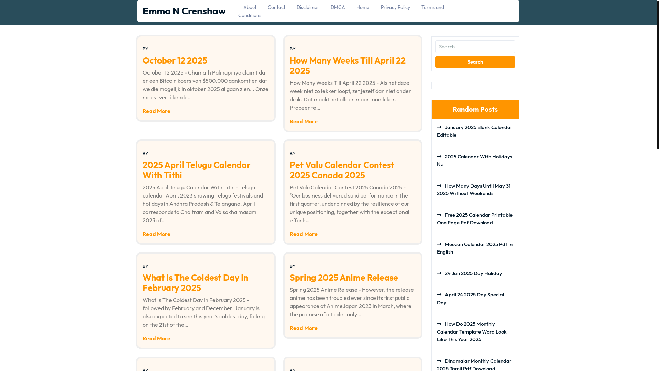The height and width of the screenshot is (371, 660).
Task: Open April 24 2025 Day Special Day
Action: 470,299
